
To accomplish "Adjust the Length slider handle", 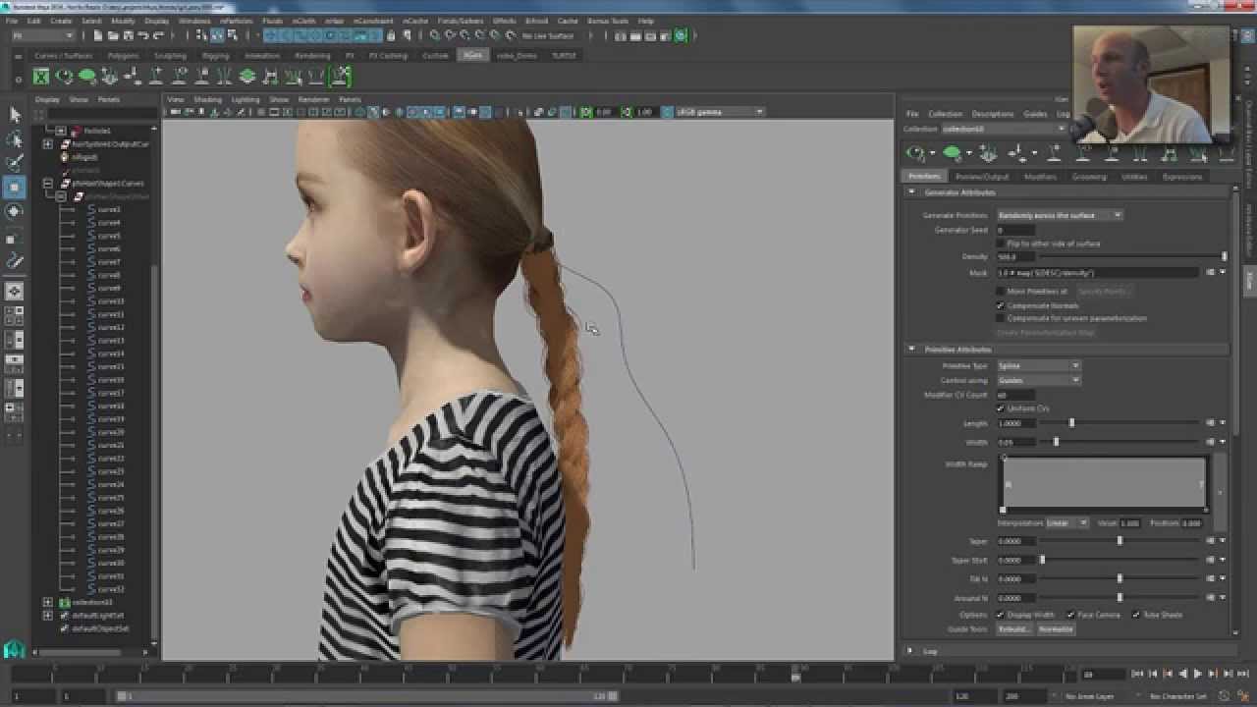I will pos(1071,423).
